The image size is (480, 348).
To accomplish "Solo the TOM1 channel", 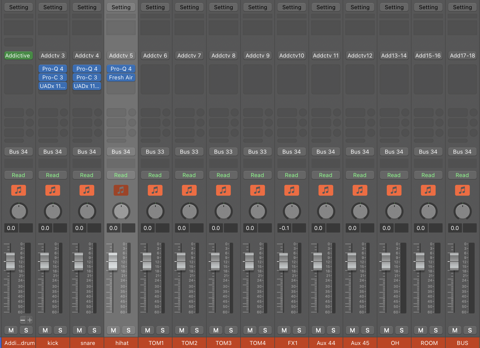I will [x=163, y=330].
